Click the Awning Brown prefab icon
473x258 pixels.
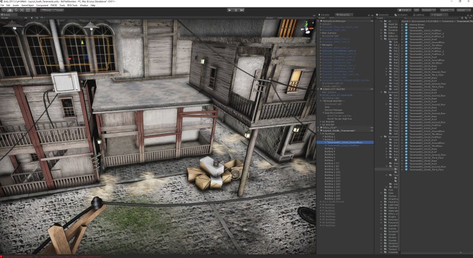(x=406, y=25)
